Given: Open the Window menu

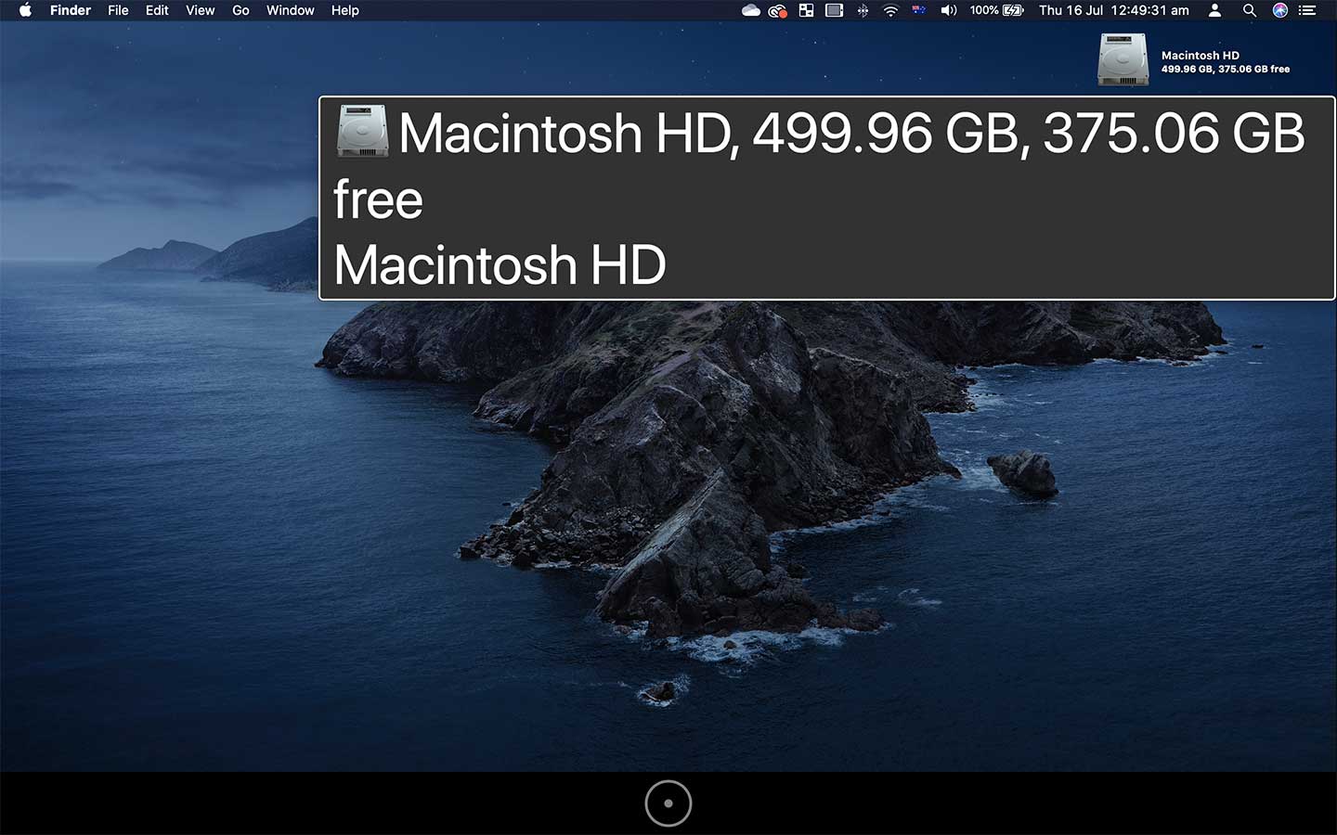Looking at the screenshot, I should tap(290, 10).
